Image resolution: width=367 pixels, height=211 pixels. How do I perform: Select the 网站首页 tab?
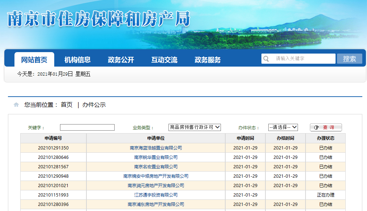(x=34, y=60)
